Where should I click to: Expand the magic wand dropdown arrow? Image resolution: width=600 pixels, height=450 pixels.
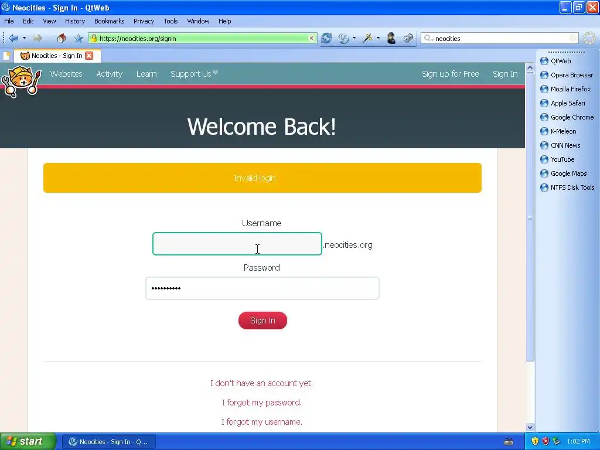(378, 38)
